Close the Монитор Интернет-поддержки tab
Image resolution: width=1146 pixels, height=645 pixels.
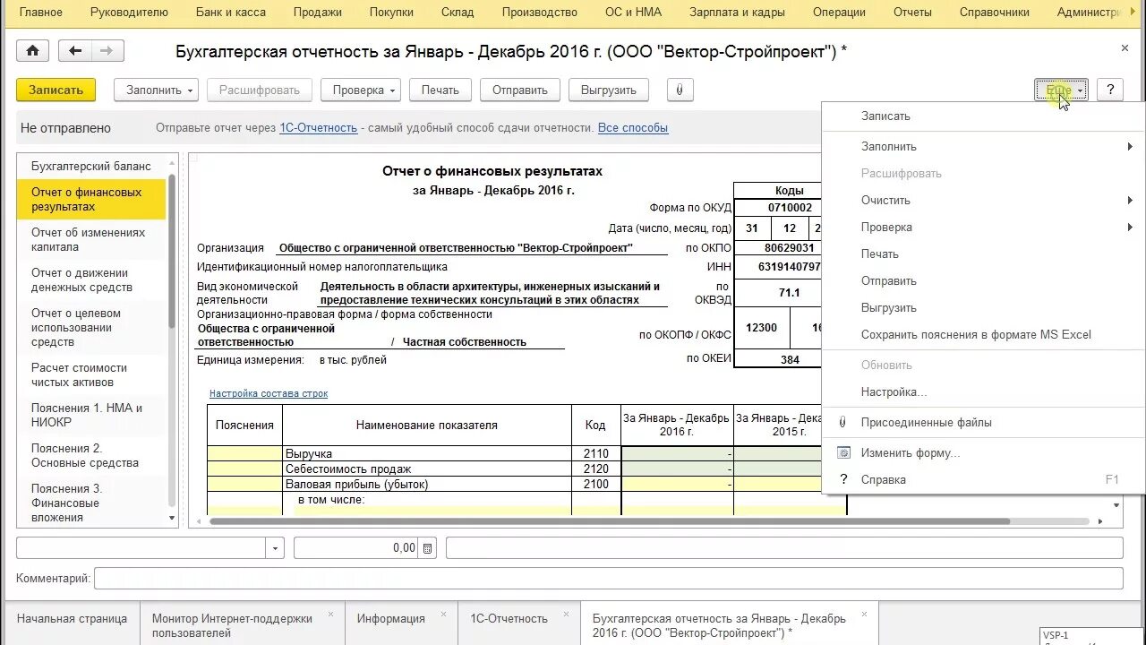330,615
